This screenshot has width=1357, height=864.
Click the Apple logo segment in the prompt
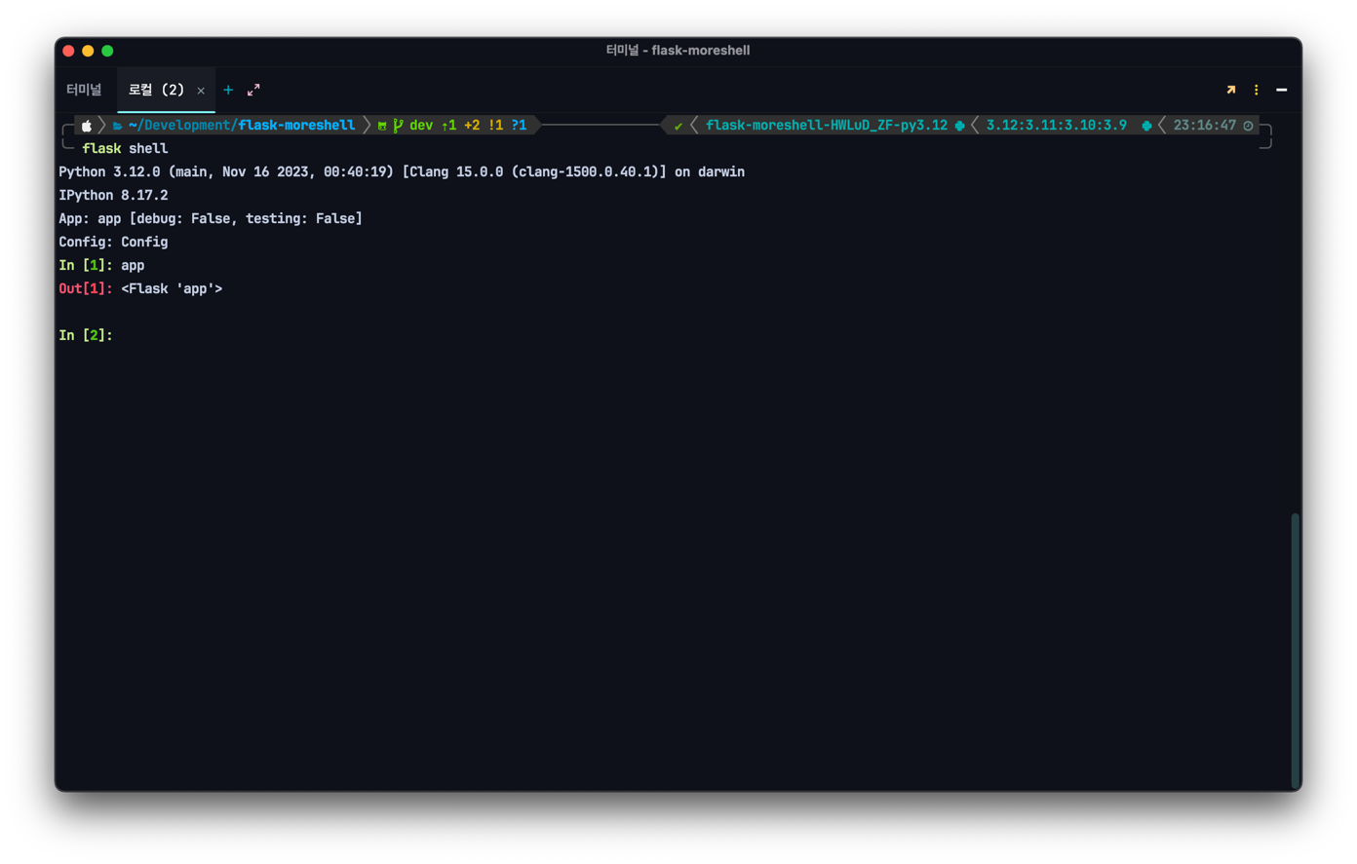86,125
